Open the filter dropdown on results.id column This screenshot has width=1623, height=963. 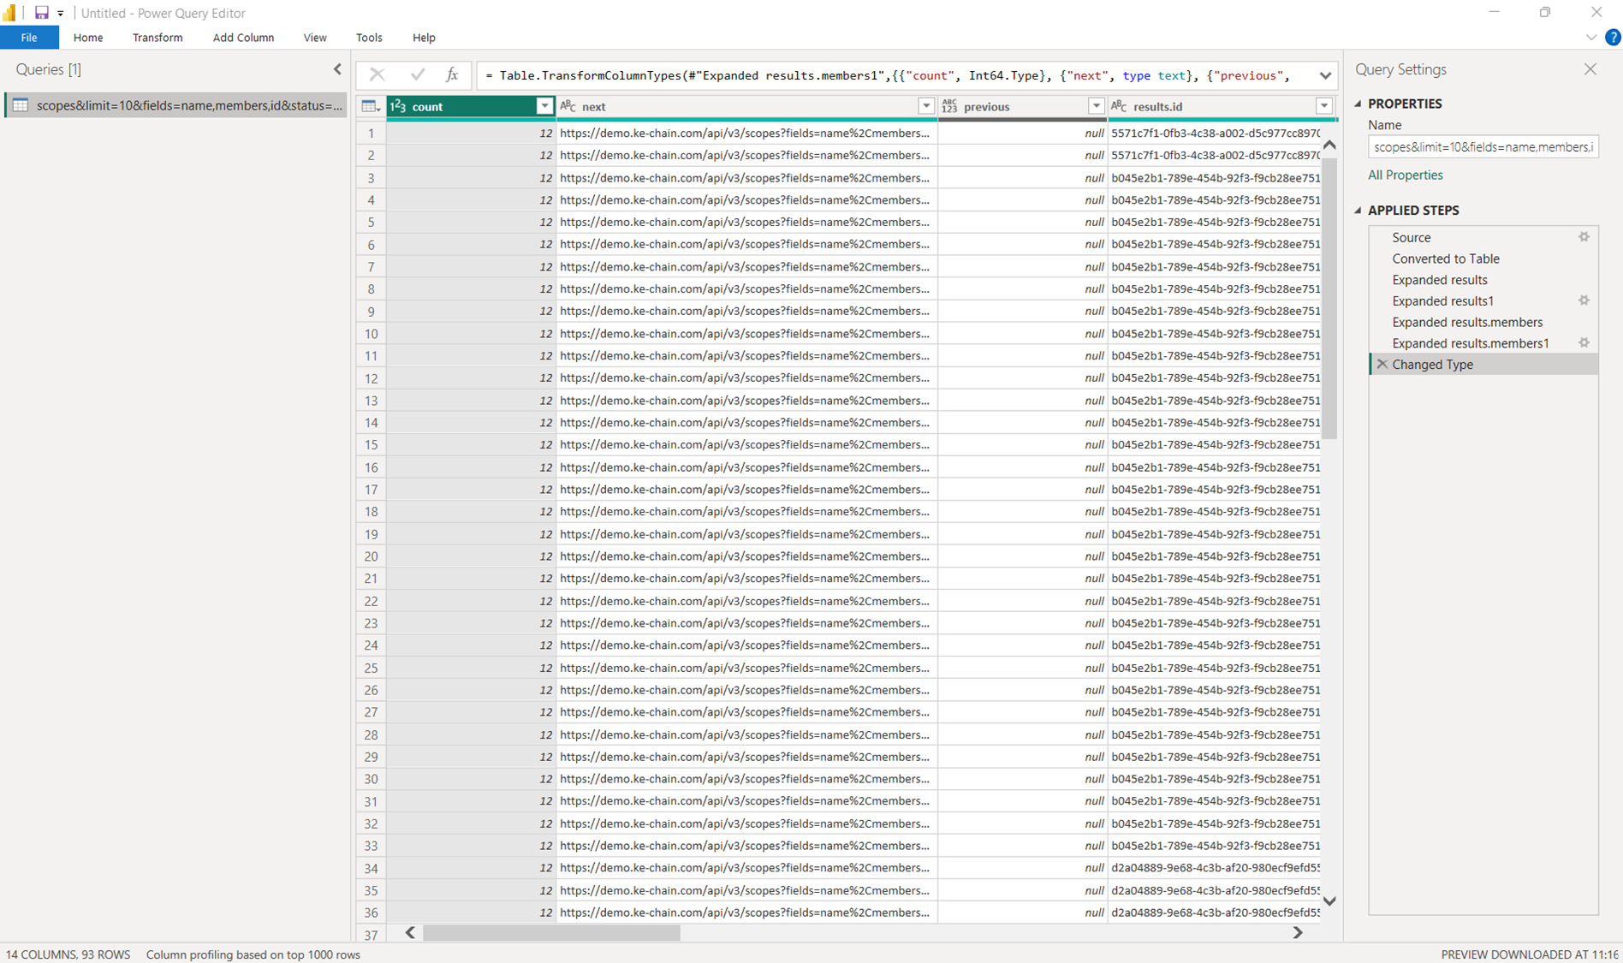(x=1323, y=105)
